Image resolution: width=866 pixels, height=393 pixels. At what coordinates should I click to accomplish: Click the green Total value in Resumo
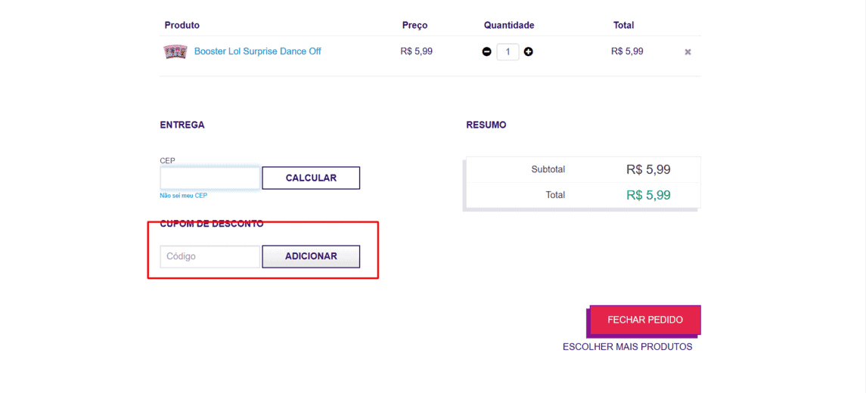648,195
